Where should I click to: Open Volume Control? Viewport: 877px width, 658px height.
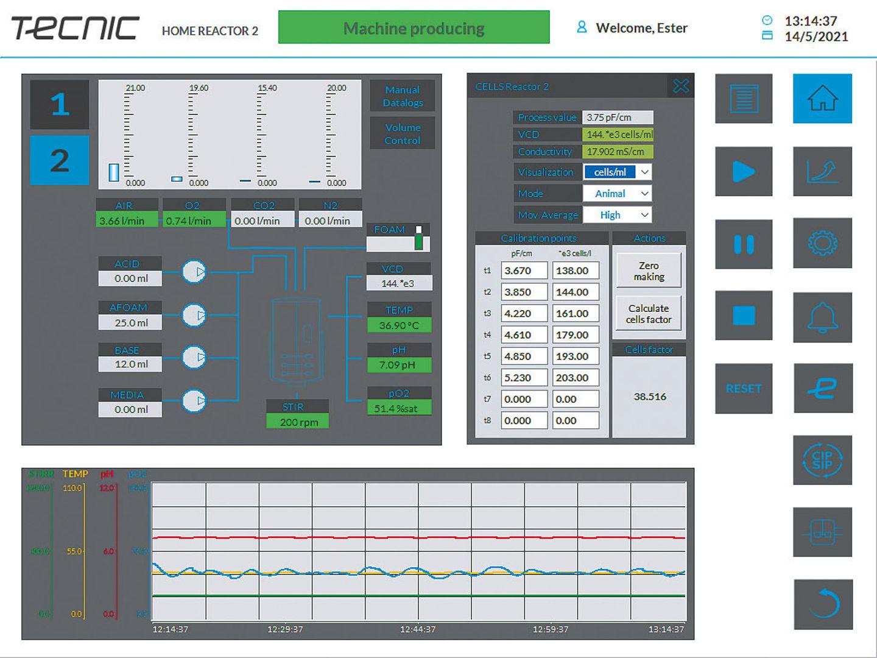pos(403,133)
